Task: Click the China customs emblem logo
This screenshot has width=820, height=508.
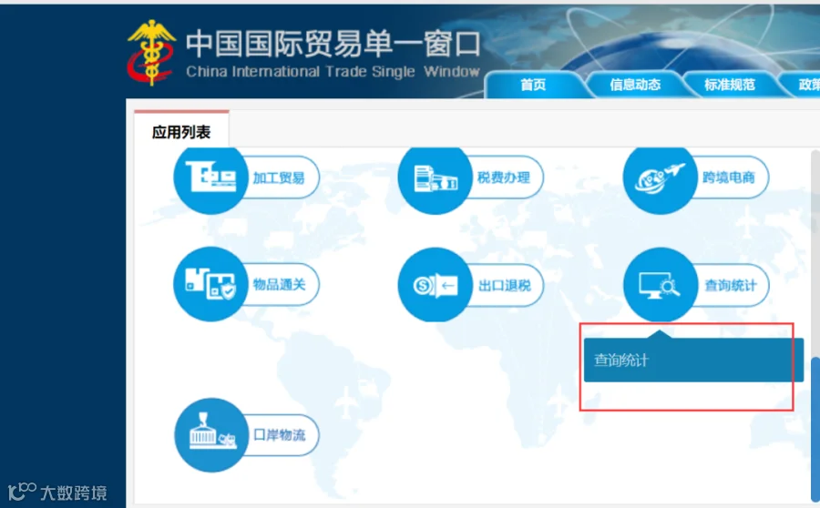Action: pyautogui.click(x=151, y=52)
